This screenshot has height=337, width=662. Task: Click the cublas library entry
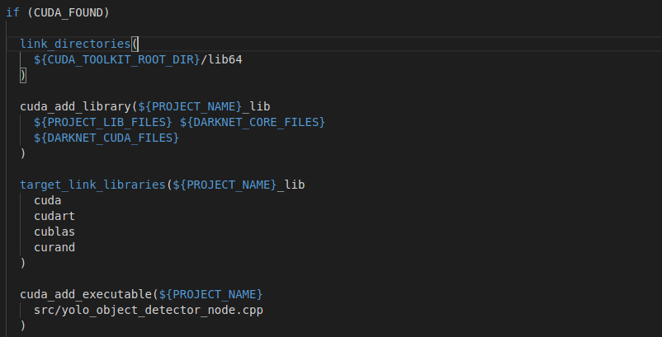coord(54,232)
